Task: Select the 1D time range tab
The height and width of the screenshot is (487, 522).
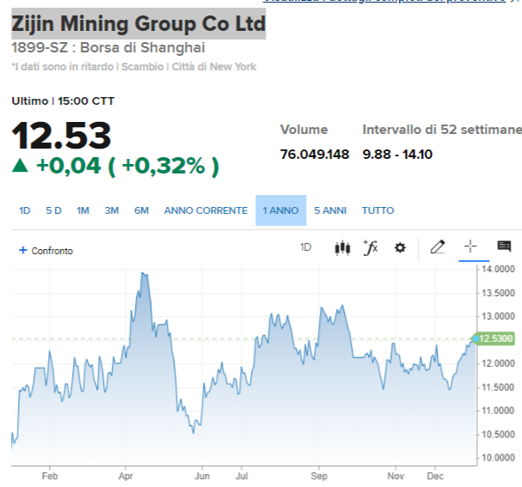Action: (x=25, y=210)
